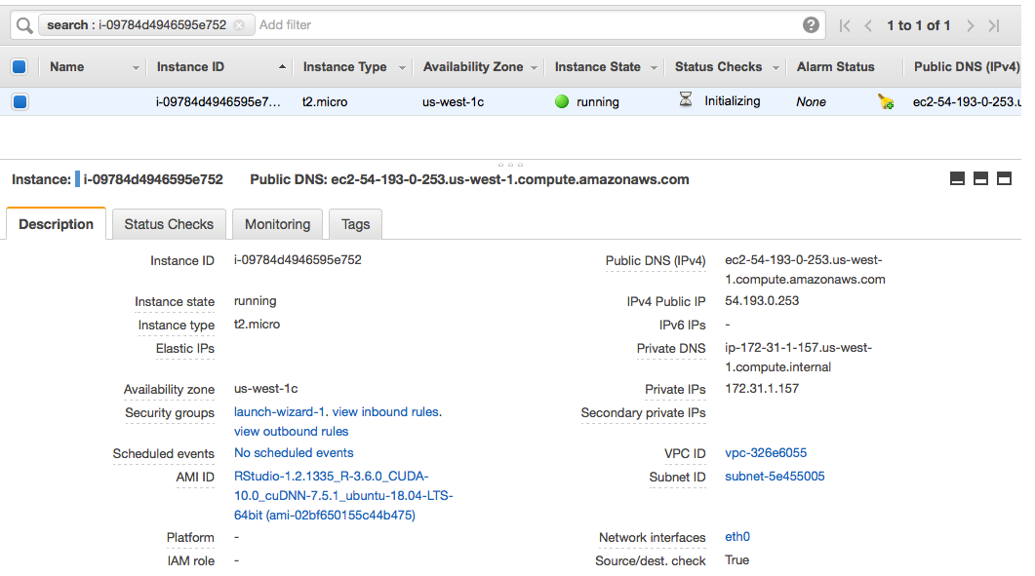Click the create alarm bell icon

pyautogui.click(x=885, y=101)
